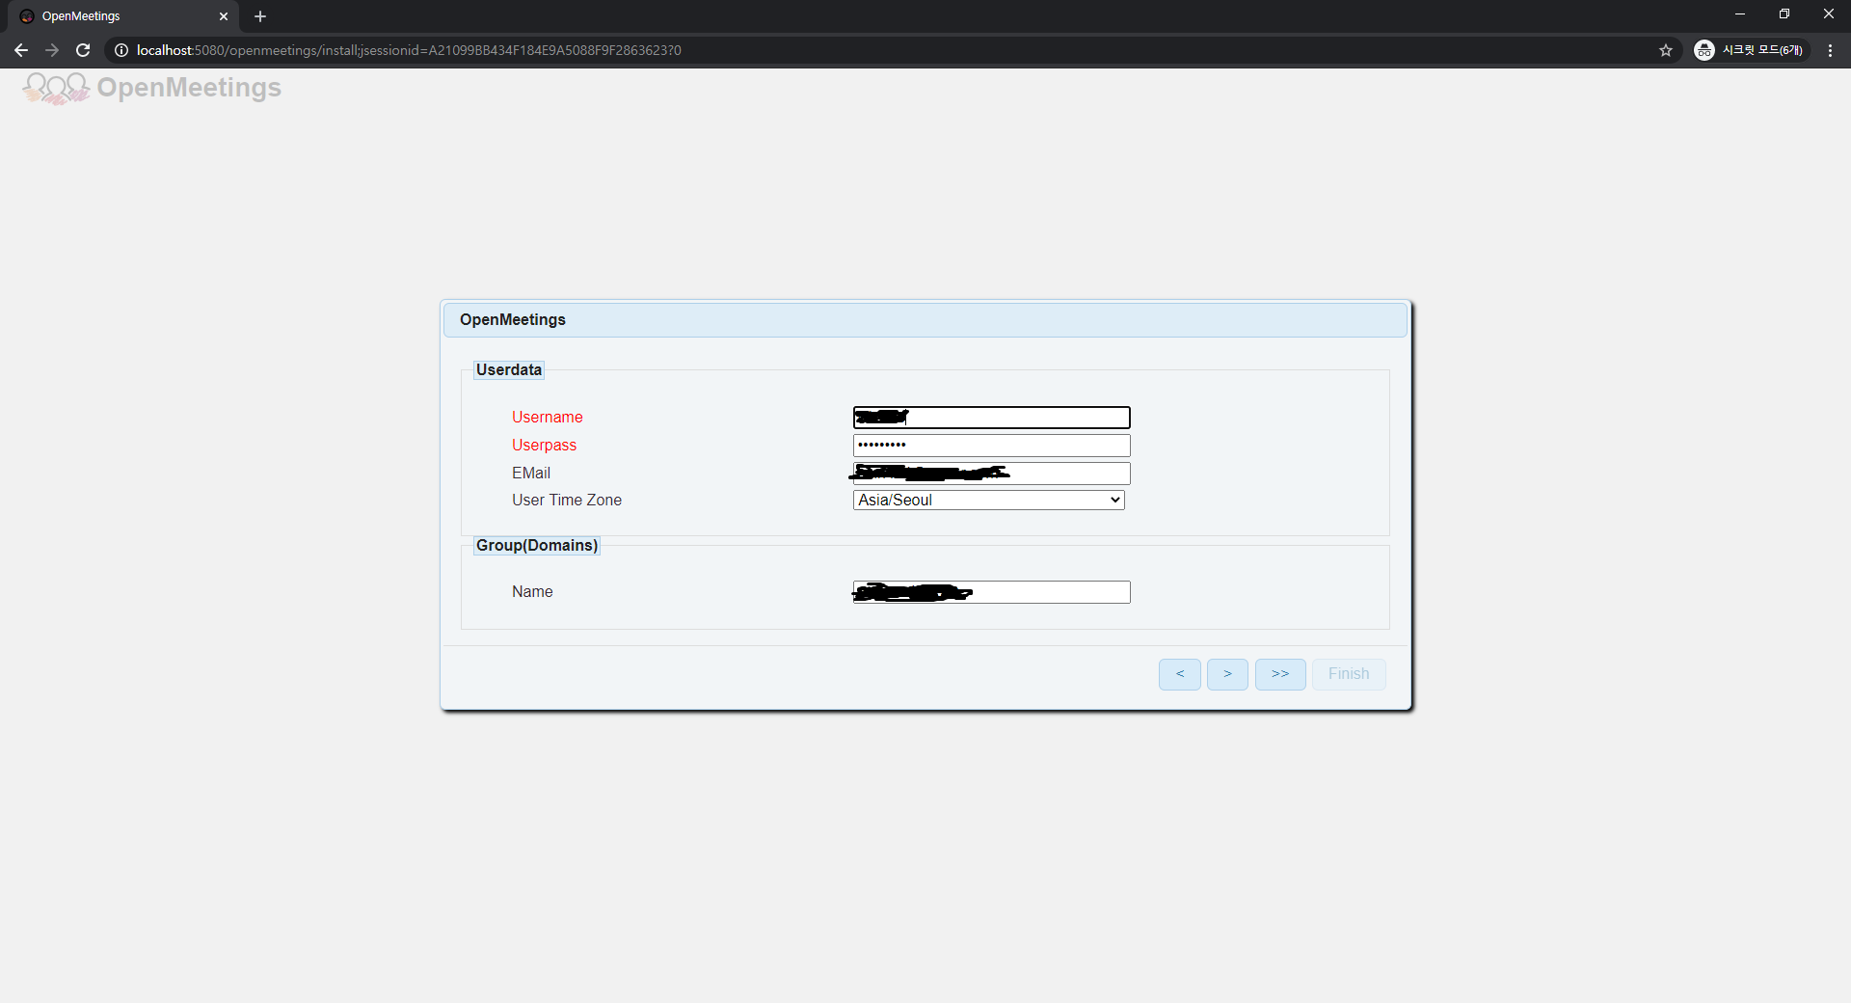The width and height of the screenshot is (1851, 1003).
Task: Open a new browser tab
Action: click(260, 16)
